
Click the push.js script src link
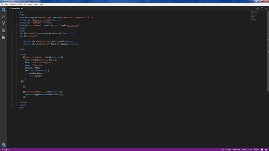pyautogui.click(x=37, y=23)
